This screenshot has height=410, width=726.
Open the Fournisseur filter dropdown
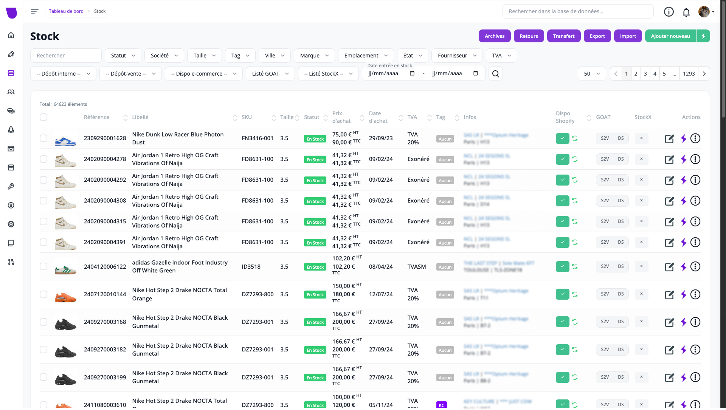pyautogui.click(x=457, y=56)
